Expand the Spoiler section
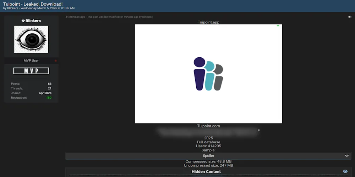The image size is (355, 177). 208,156
